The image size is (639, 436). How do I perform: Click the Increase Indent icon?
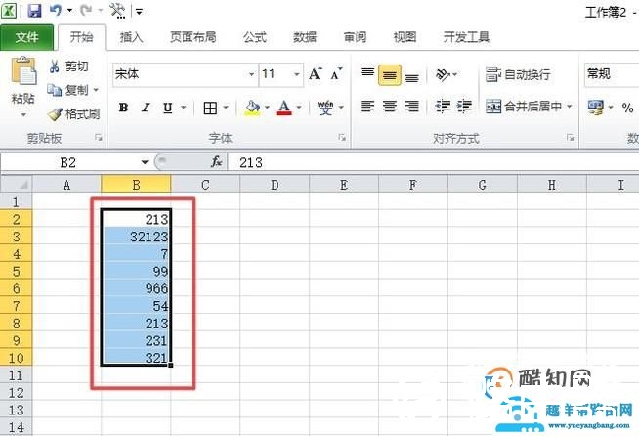click(464, 107)
